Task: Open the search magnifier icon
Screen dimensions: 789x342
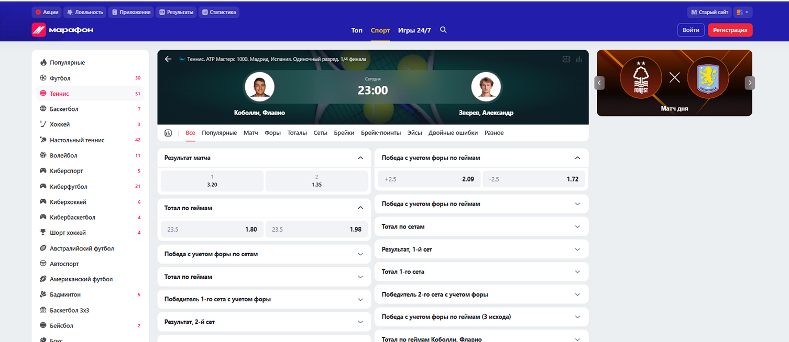Action: [x=443, y=30]
